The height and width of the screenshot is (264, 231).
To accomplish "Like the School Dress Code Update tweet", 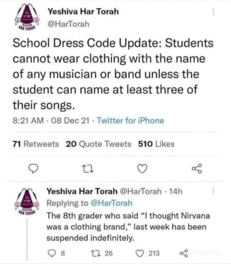I will (x=142, y=169).
